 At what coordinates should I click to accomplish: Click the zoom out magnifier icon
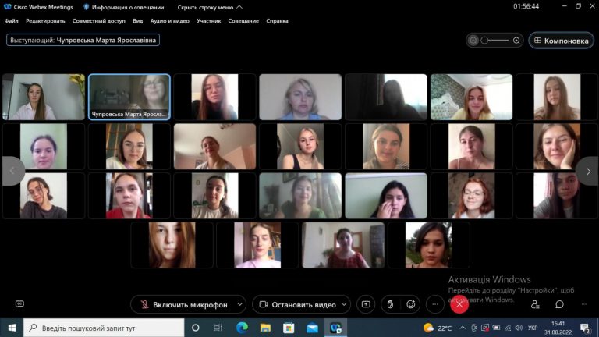tap(473, 41)
